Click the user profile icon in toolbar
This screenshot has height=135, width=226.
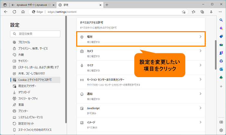(x=211, y=12)
